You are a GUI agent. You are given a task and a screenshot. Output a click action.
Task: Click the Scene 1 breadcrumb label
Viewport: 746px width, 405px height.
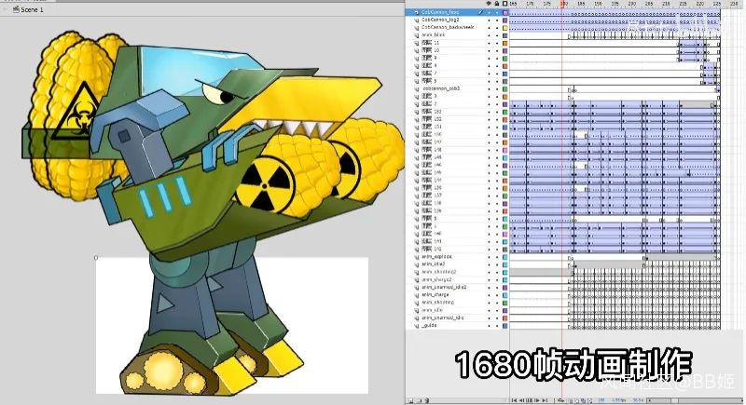(24, 8)
